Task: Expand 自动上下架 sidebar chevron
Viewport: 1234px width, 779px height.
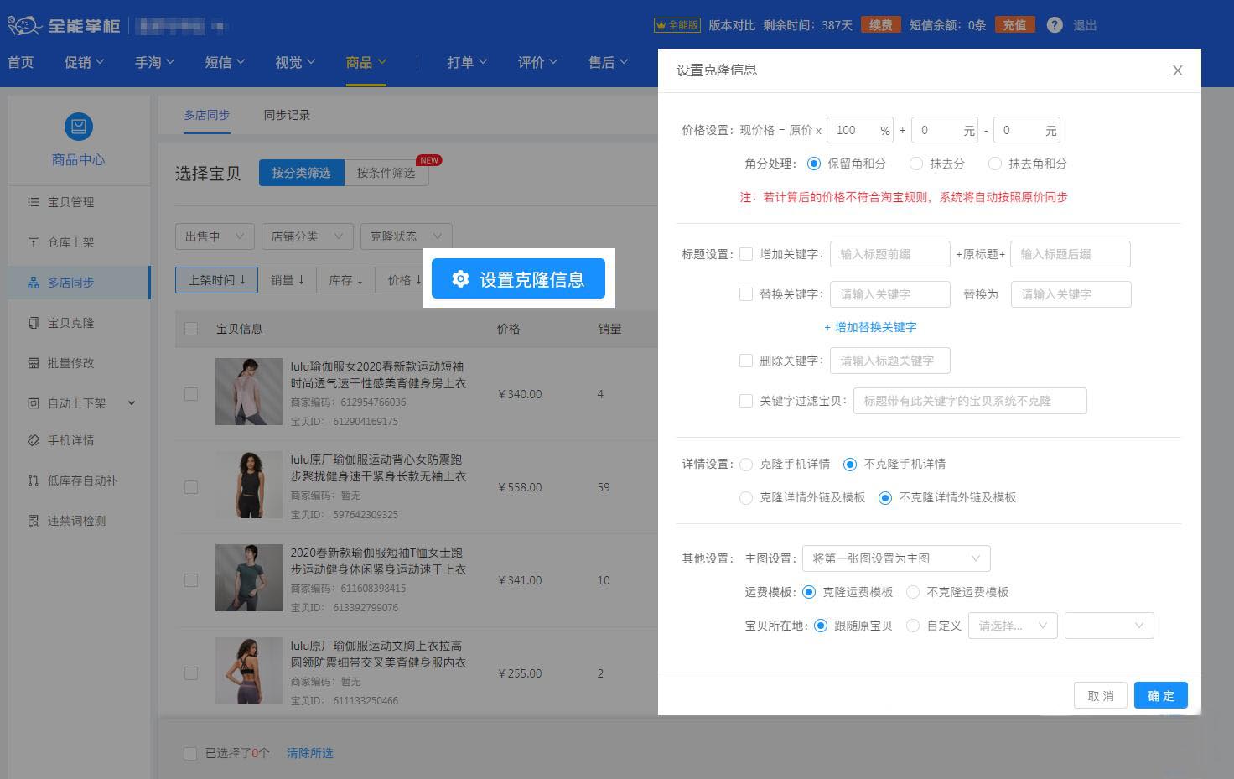Action: [132, 403]
